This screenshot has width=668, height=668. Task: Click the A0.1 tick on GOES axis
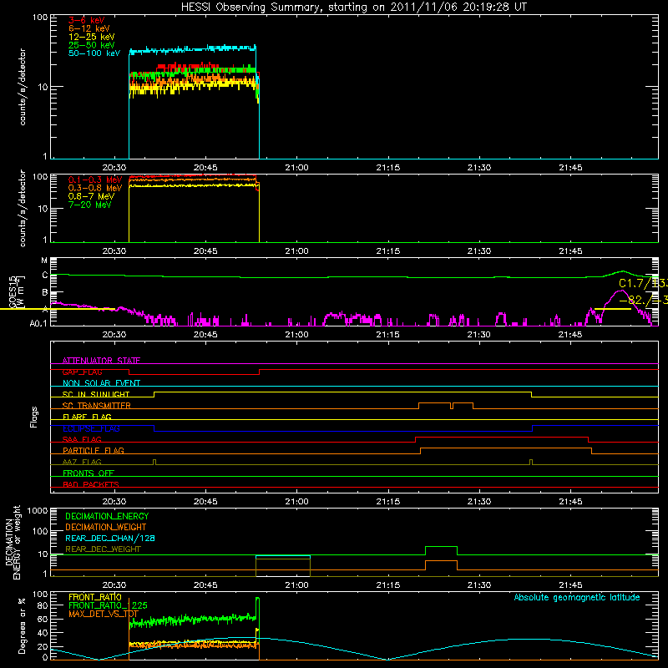pyautogui.click(x=38, y=323)
